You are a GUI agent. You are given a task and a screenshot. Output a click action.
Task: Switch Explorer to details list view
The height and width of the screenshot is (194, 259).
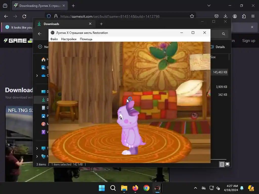tap(222, 164)
